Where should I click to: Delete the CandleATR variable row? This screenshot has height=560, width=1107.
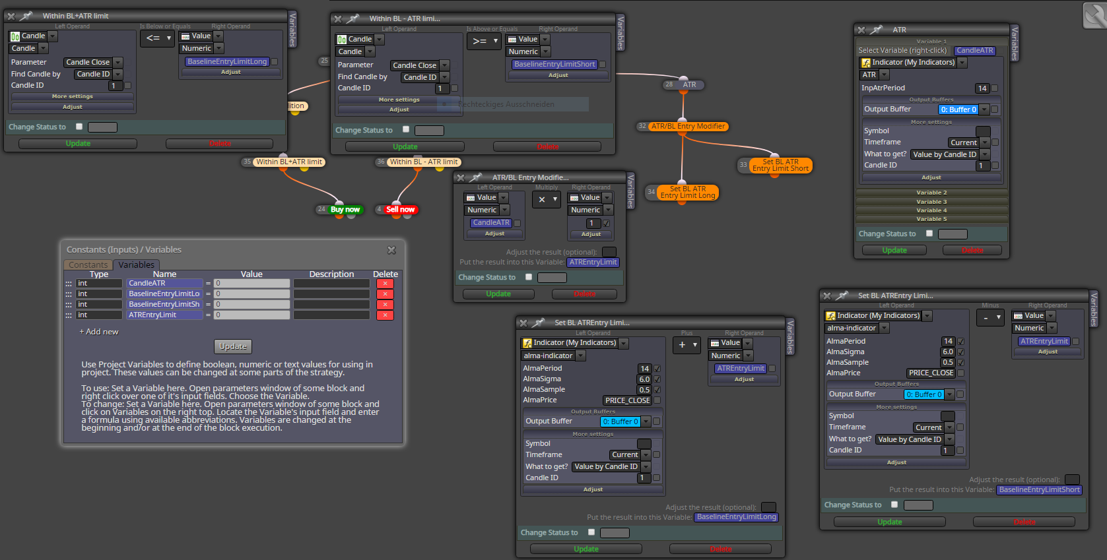tap(385, 284)
